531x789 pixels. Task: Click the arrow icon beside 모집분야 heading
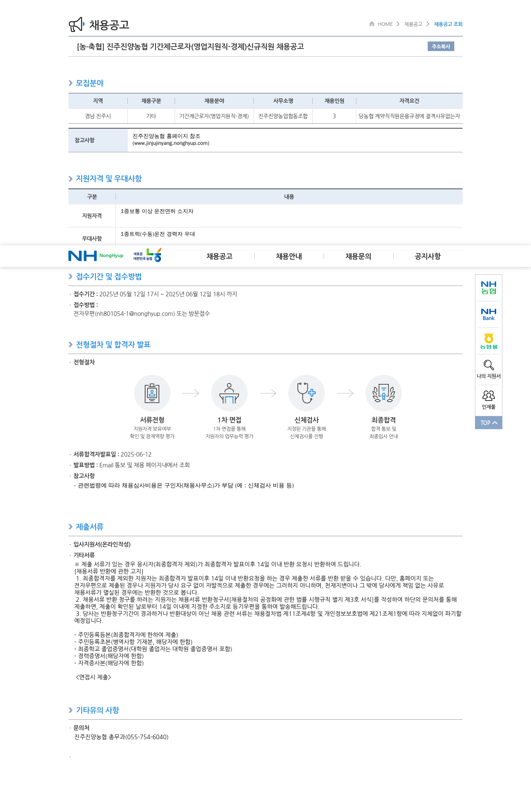click(x=71, y=83)
